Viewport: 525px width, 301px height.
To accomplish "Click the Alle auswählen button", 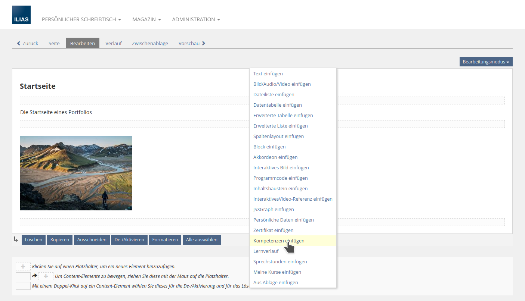I will (x=201, y=240).
